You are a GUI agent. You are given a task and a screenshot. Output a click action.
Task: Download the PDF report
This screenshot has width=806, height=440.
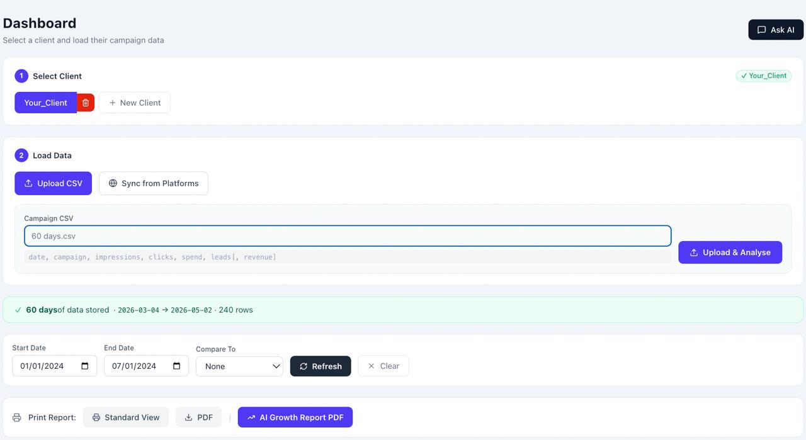199,417
